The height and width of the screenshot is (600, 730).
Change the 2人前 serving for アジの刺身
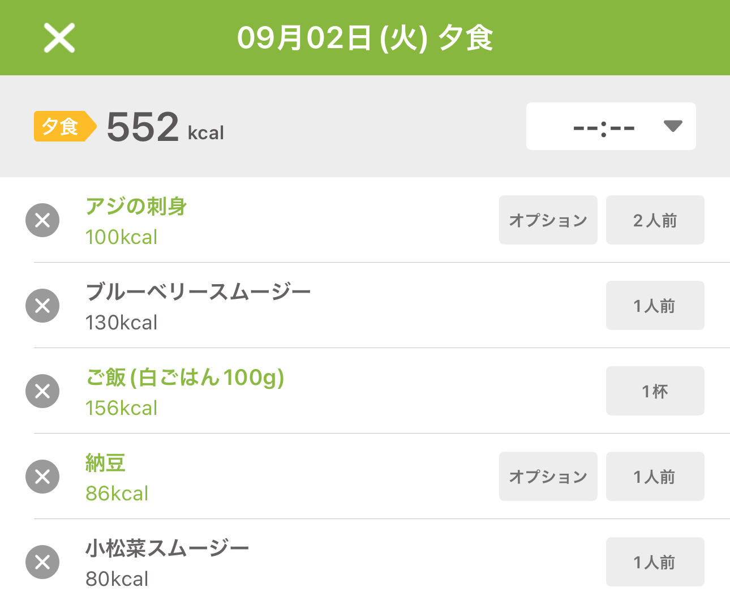(655, 220)
